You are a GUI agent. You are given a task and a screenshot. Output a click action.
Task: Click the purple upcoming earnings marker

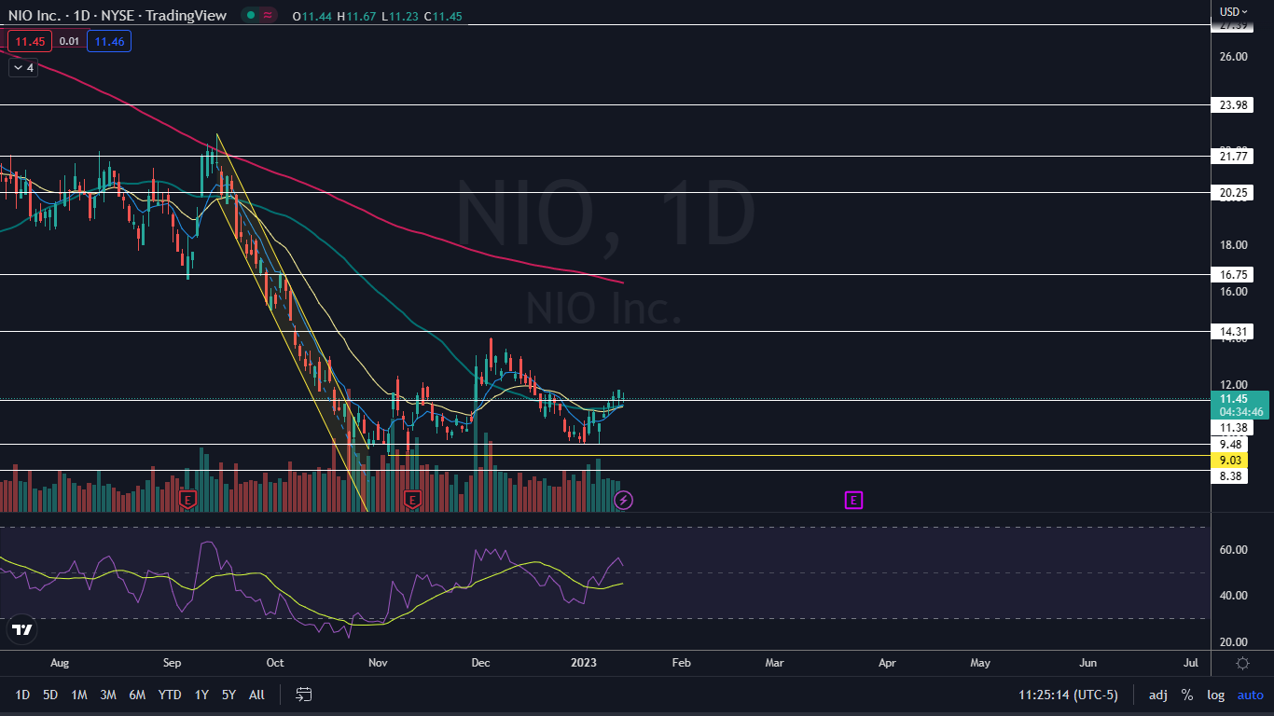tap(853, 501)
